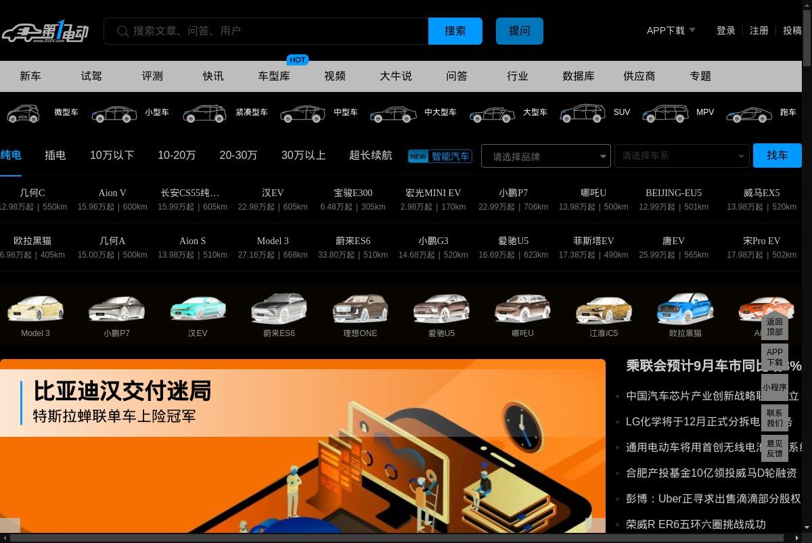Open the 理想ONE car thumbnail
The image size is (812, 543).
coord(360,309)
